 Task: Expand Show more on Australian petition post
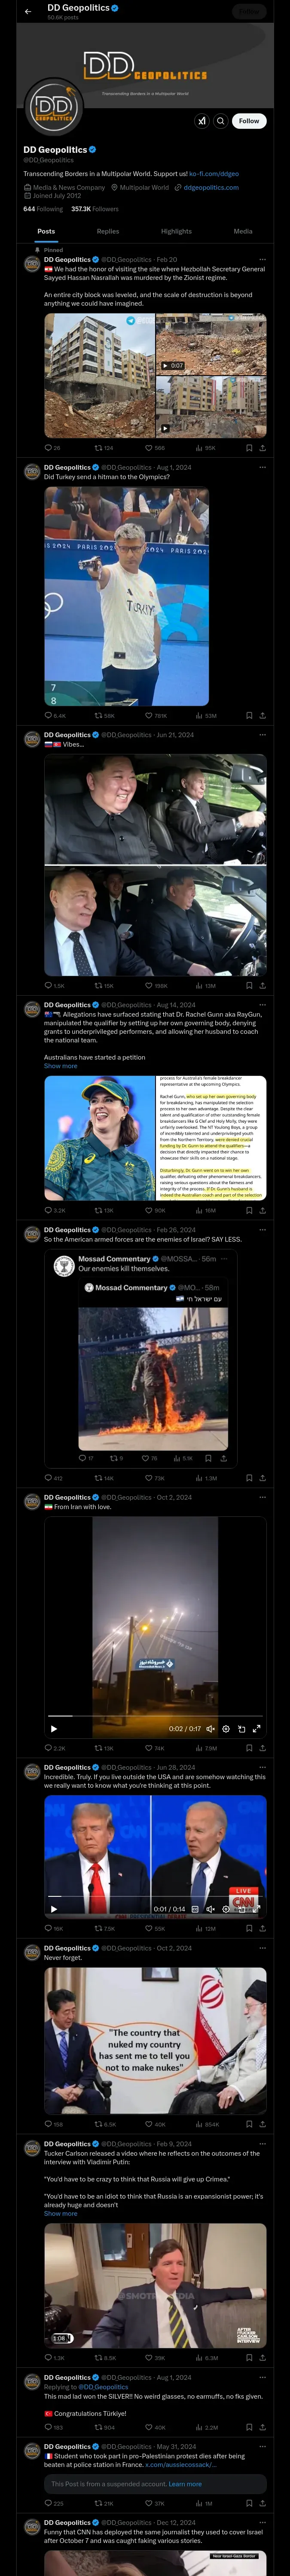click(60, 1066)
